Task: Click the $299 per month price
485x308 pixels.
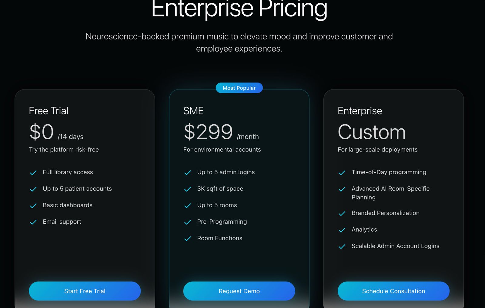Action: point(221,132)
